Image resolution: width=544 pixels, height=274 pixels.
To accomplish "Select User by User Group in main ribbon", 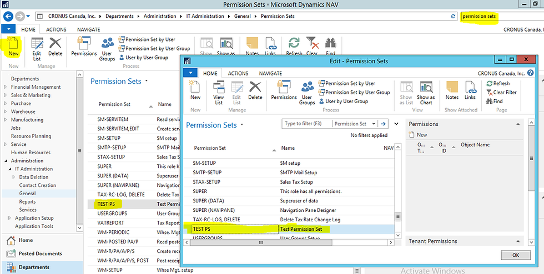I will click(144, 58).
